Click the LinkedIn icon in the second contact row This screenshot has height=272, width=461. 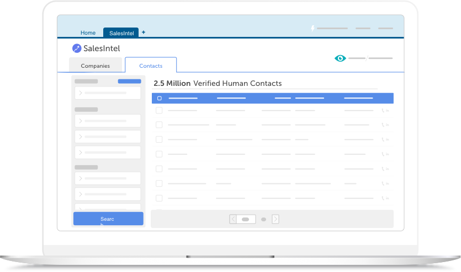[387, 125]
